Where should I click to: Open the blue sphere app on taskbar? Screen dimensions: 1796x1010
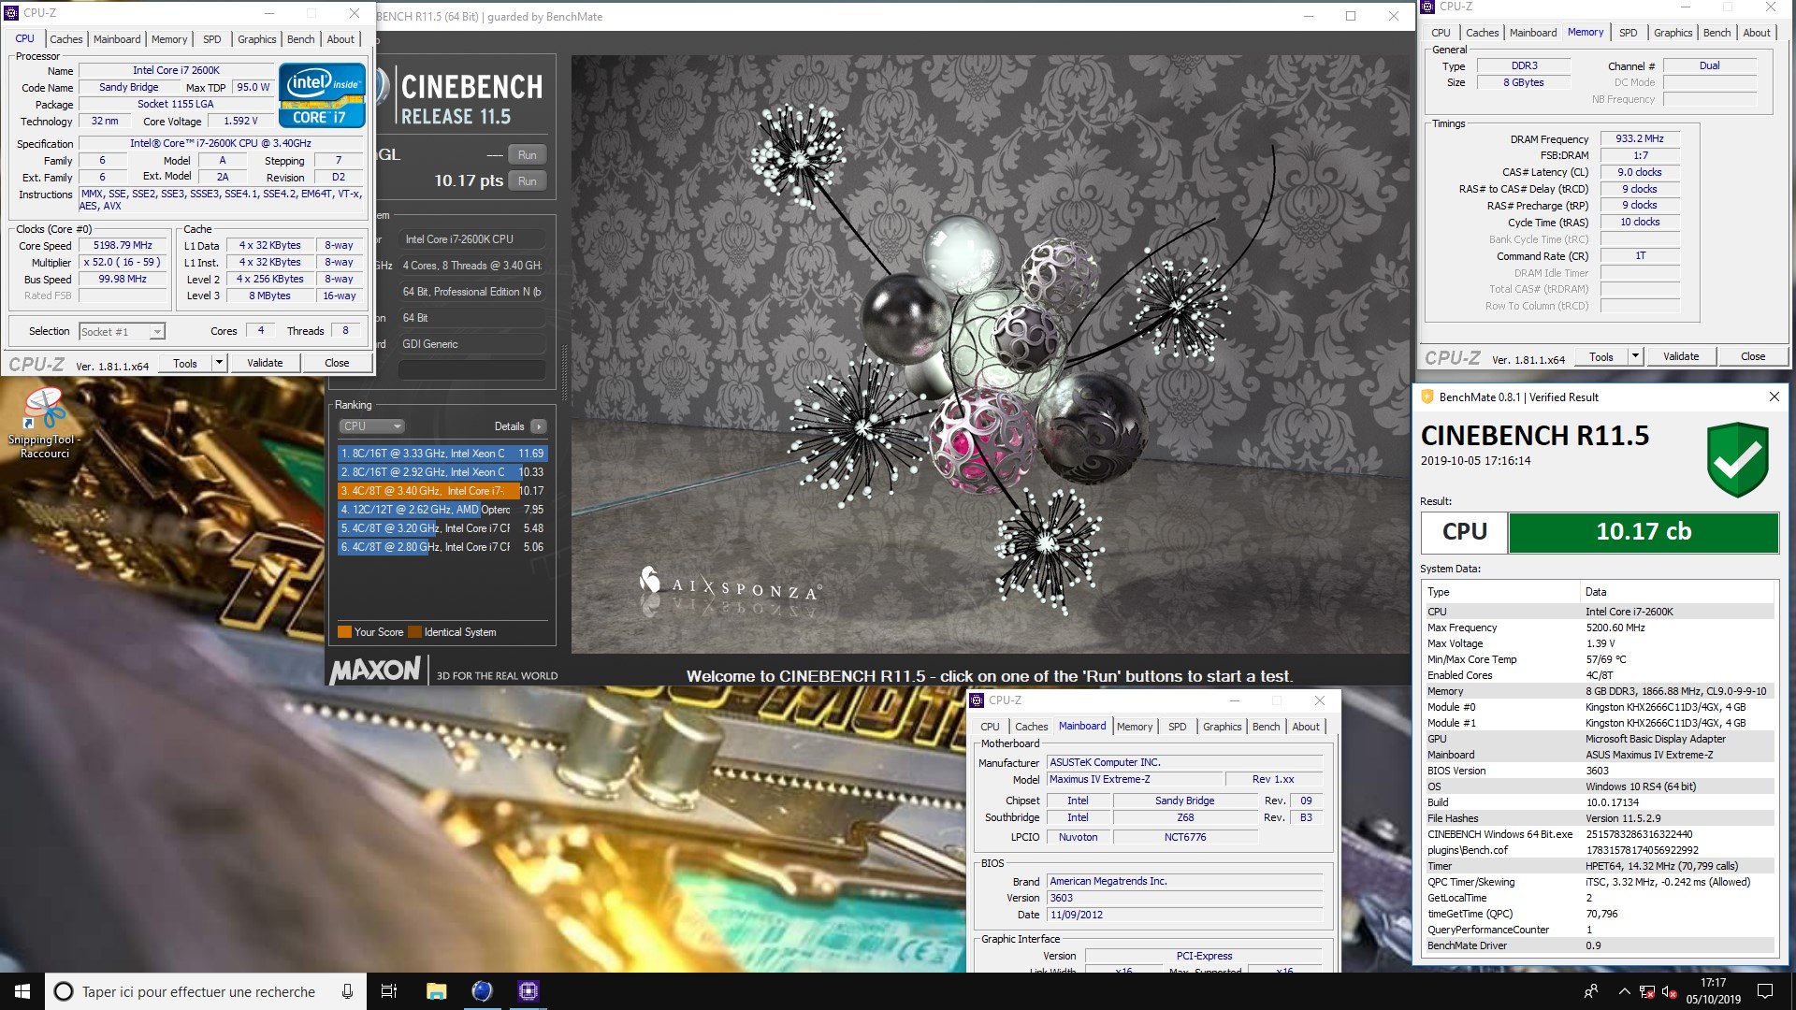click(x=482, y=991)
